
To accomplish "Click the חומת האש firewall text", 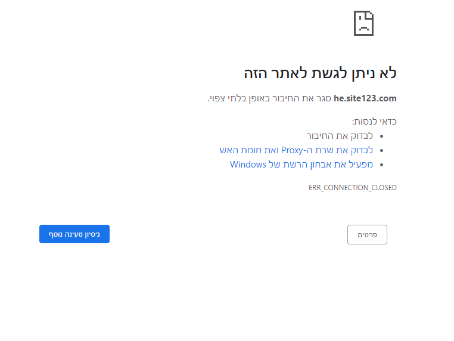I will pos(240,150).
